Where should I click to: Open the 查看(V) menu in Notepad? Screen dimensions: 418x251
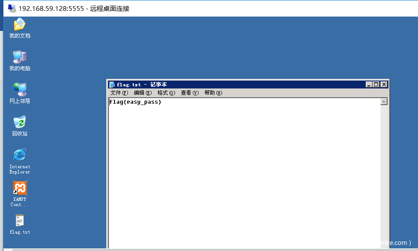(x=189, y=93)
